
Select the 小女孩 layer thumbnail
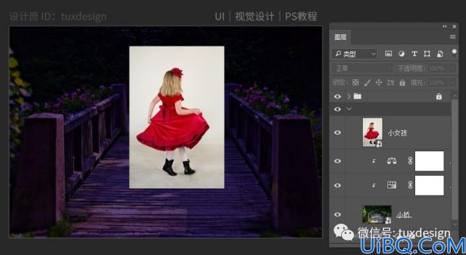[372, 132]
